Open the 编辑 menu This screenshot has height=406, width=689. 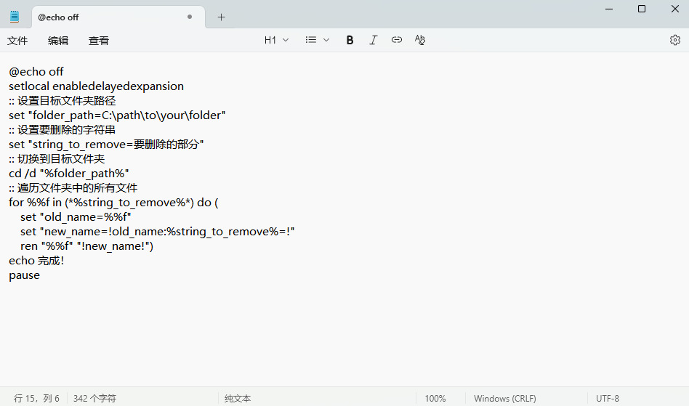[58, 41]
